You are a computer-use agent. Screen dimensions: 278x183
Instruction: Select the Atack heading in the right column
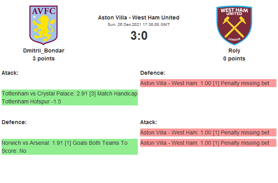pyautogui.click(x=149, y=122)
